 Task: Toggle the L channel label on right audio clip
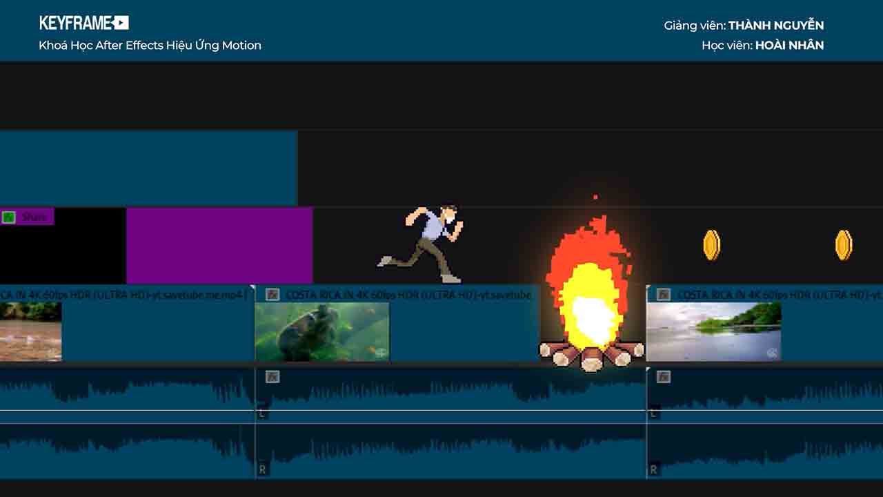coord(653,413)
